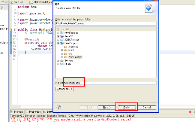Expand the JavaSE tree node
The image size is (195, 122).
(58, 37)
